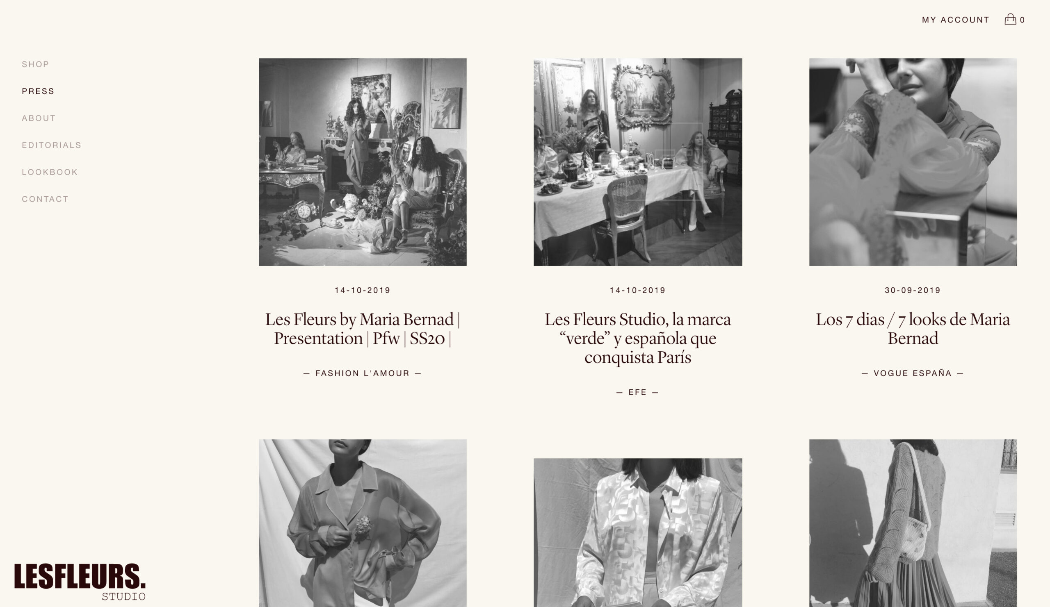This screenshot has height=607, width=1050.
Task: View the Lookbook page
Action: tap(50, 173)
